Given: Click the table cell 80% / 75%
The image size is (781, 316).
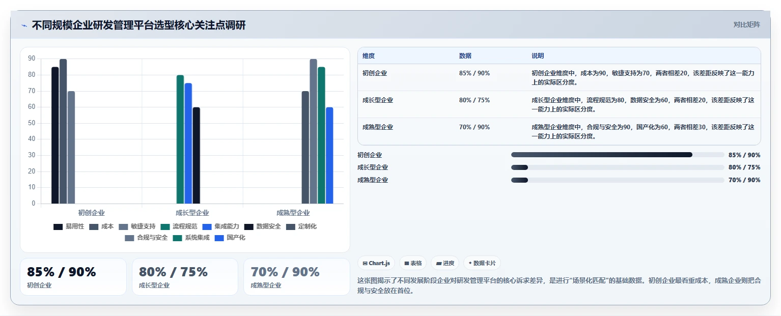Looking at the screenshot, I should (475, 100).
